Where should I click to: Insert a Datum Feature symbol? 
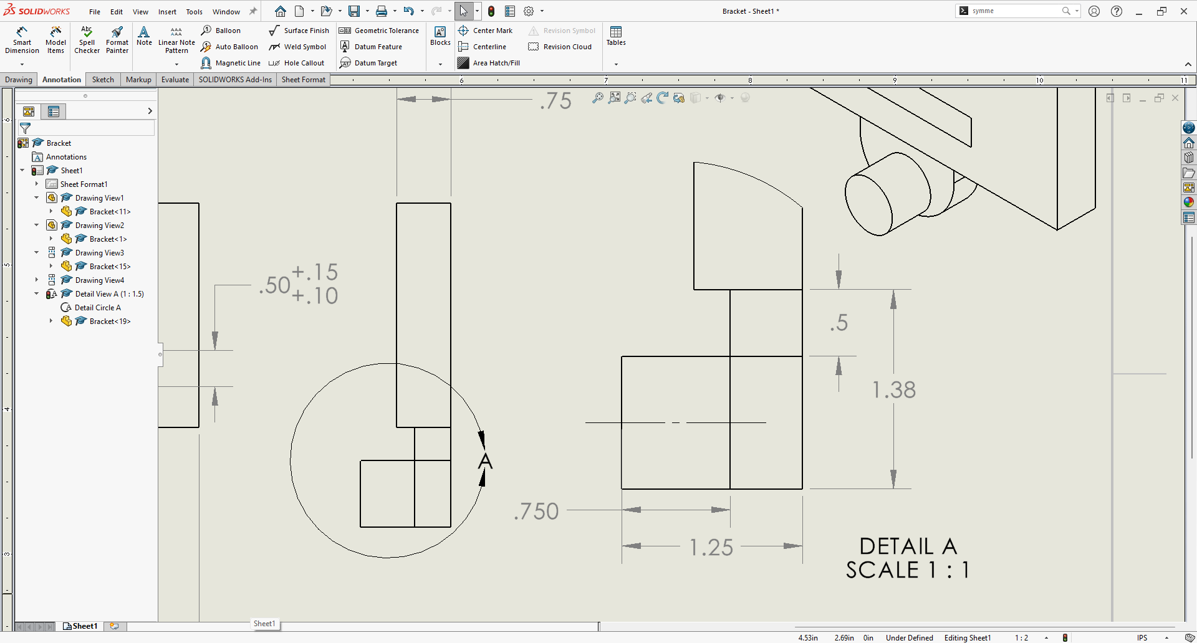(371, 47)
